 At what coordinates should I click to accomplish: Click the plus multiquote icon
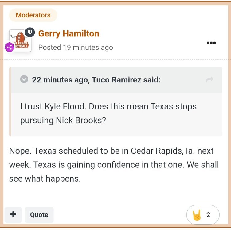point(13,214)
